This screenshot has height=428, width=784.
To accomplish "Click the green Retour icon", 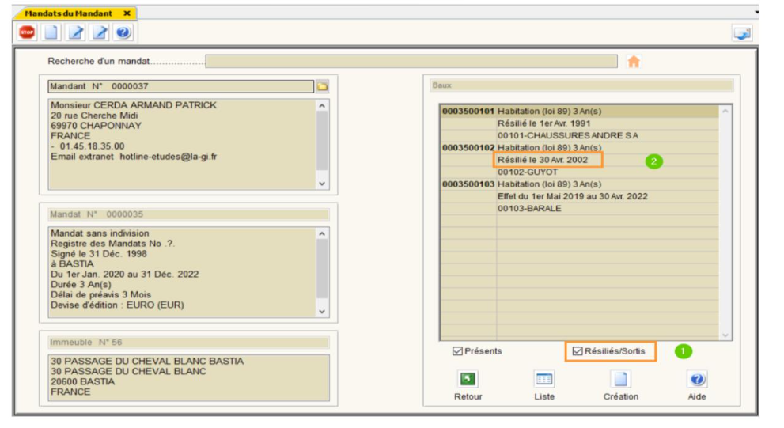I will pyautogui.click(x=468, y=379).
